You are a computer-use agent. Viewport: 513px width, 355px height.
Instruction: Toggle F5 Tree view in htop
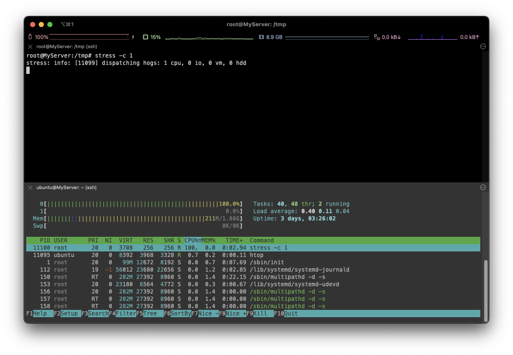pyautogui.click(x=150, y=313)
